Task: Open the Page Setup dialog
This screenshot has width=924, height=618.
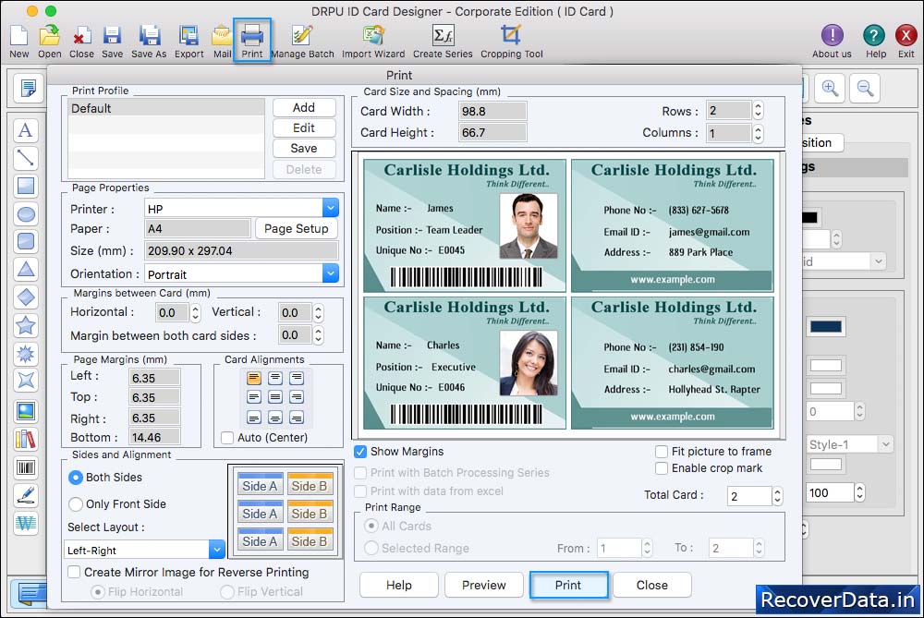Action: point(297,228)
